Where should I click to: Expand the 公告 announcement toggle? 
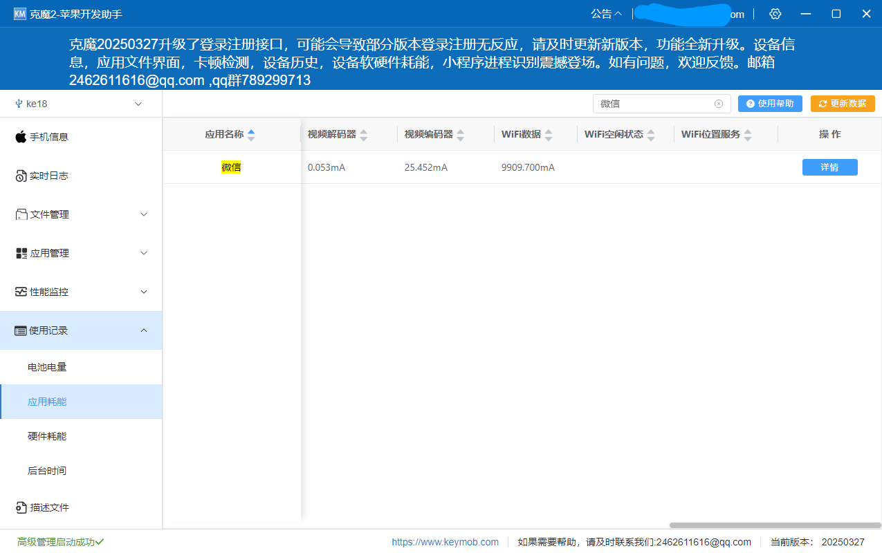(x=606, y=14)
